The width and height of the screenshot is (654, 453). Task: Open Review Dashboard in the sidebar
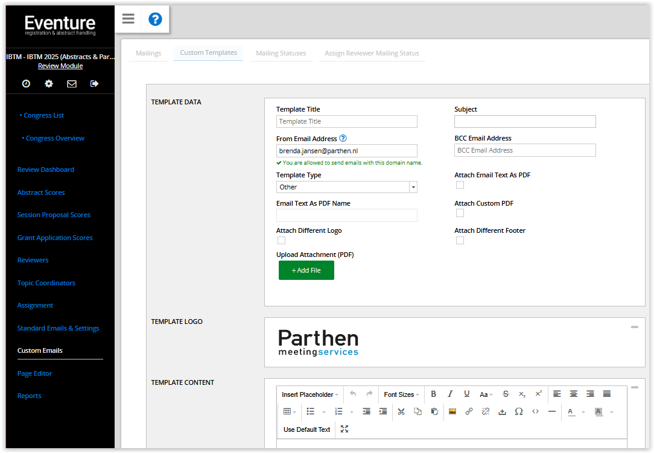tap(46, 169)
